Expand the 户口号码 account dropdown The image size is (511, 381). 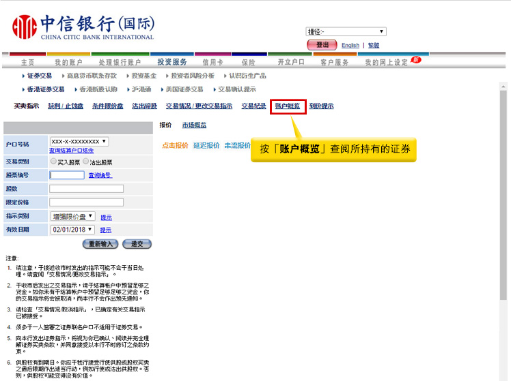pyautogui.click(x=79, y=142)
